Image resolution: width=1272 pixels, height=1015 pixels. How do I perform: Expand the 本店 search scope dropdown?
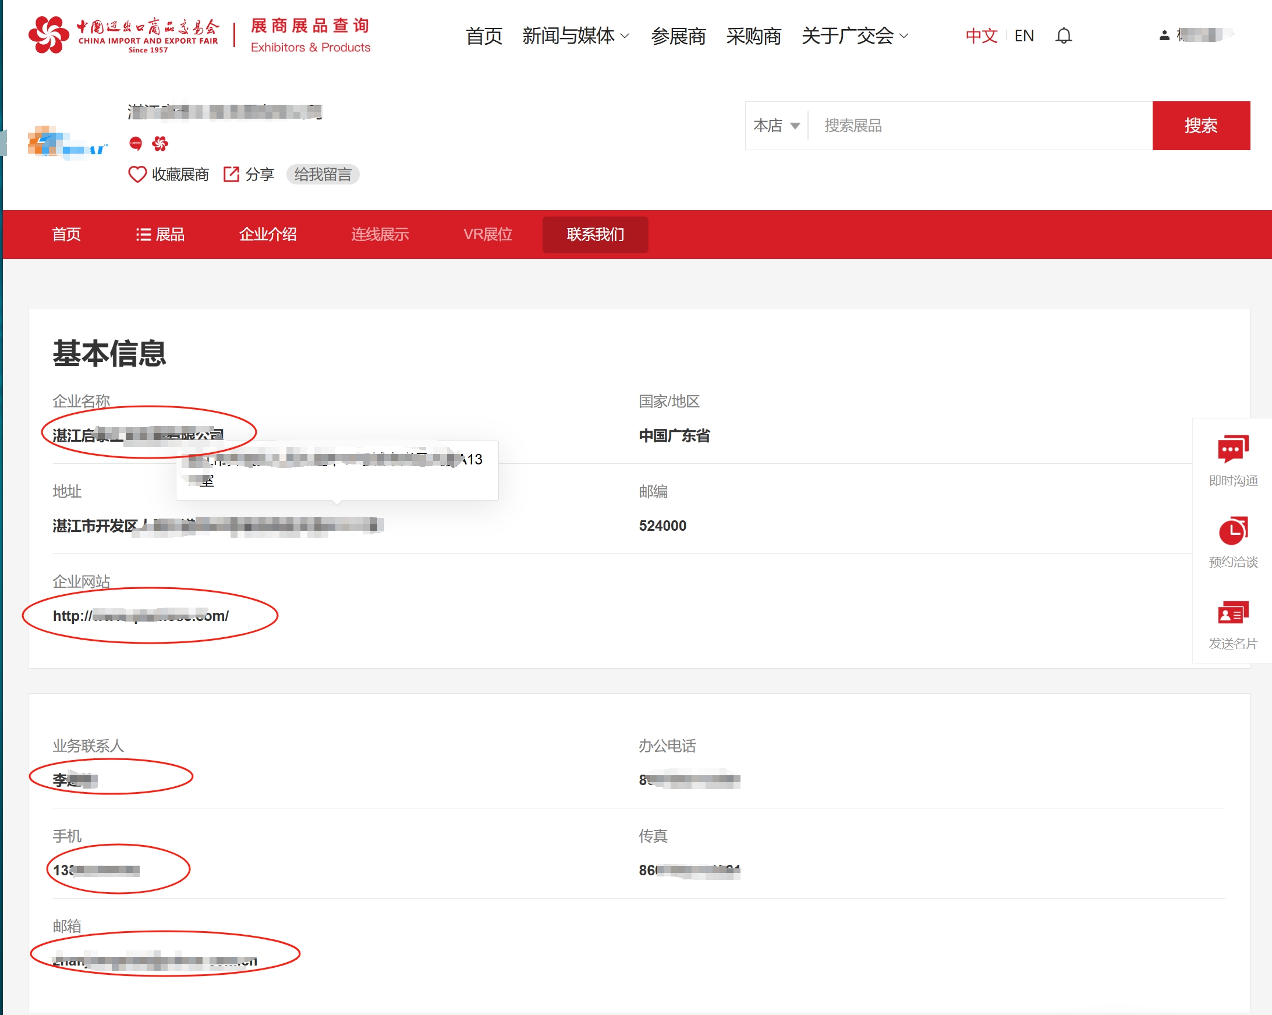click(x=777, y=126)
